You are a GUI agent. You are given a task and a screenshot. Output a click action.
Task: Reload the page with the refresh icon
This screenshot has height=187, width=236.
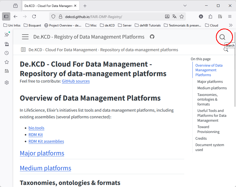34,16
